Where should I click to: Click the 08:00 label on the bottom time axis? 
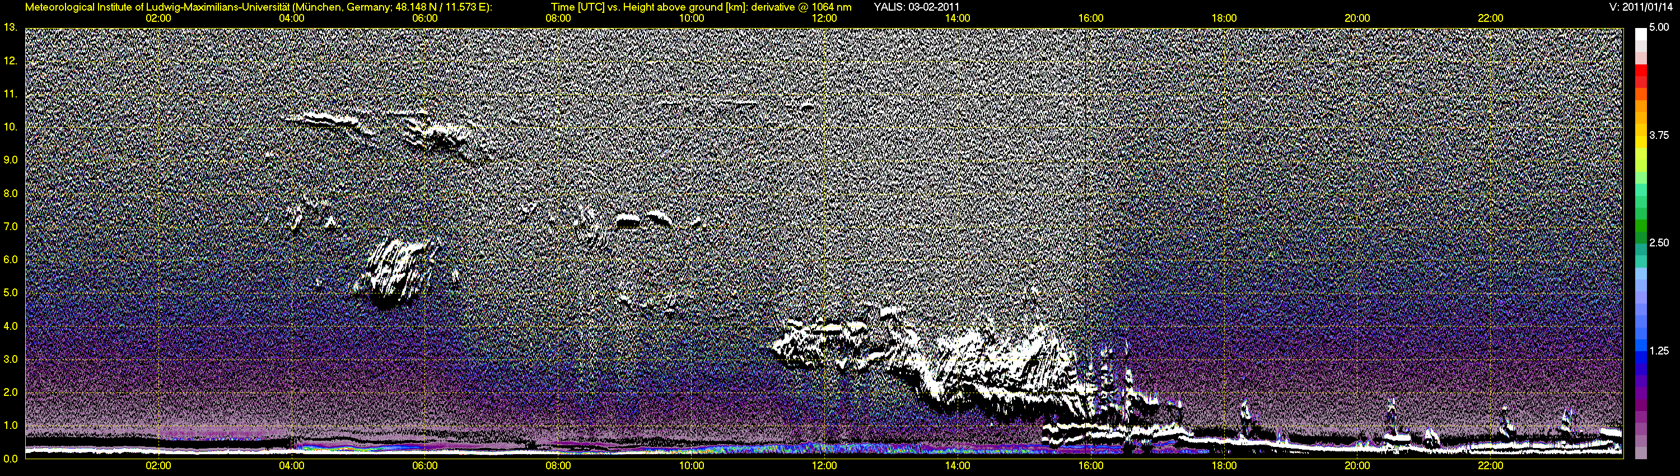[558, 465]
